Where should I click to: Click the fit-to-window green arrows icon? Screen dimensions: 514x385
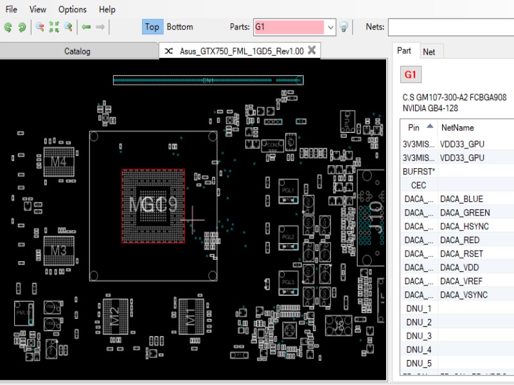pyautogui.click(x=54, y=27)
